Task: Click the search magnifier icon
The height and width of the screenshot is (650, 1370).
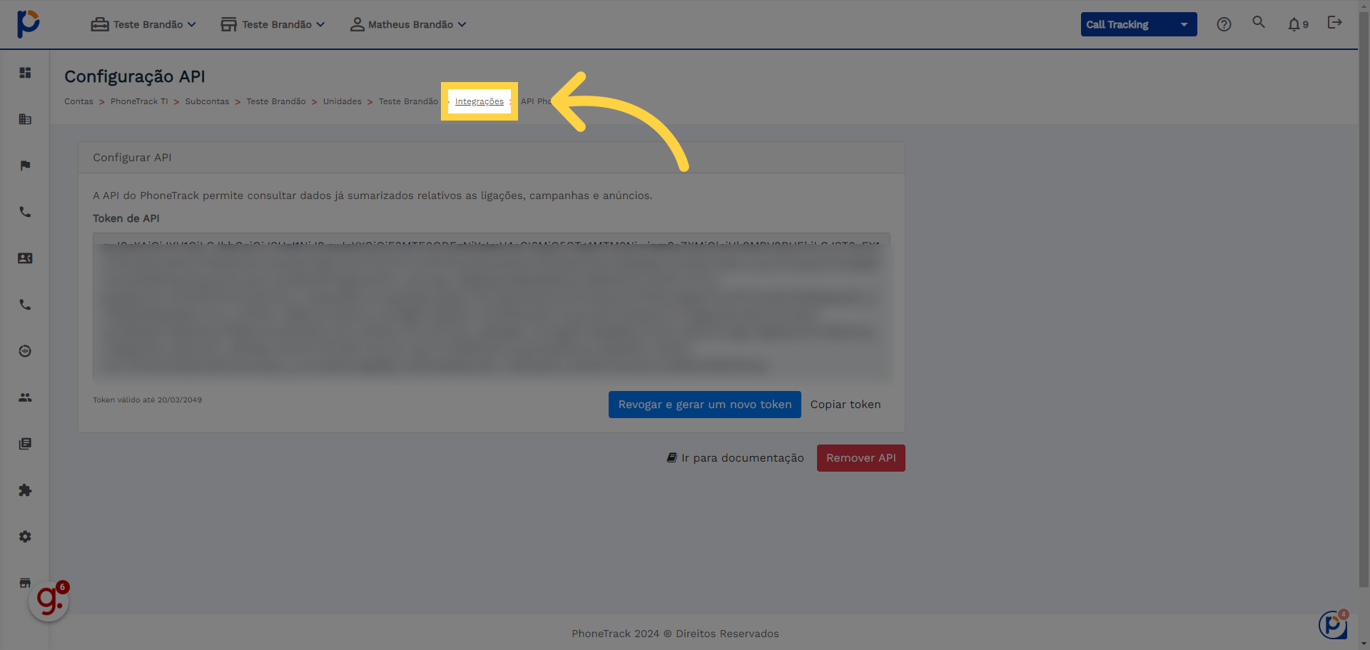Action: [1259, 22]
